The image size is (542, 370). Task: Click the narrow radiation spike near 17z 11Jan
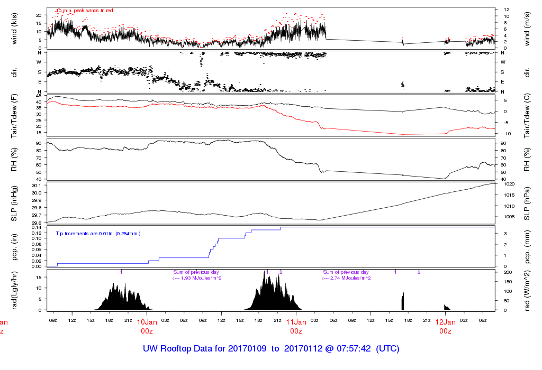coord(403,301)
